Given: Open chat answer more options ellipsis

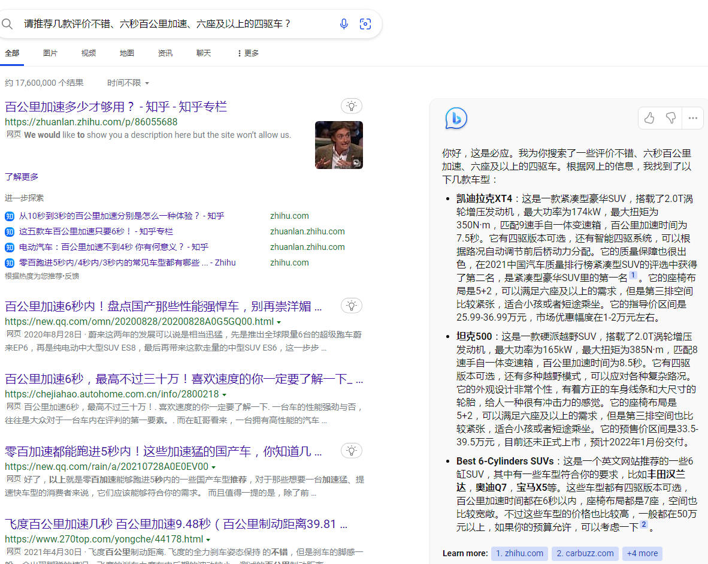Looking at the screenshot, I should click(692, 118).
